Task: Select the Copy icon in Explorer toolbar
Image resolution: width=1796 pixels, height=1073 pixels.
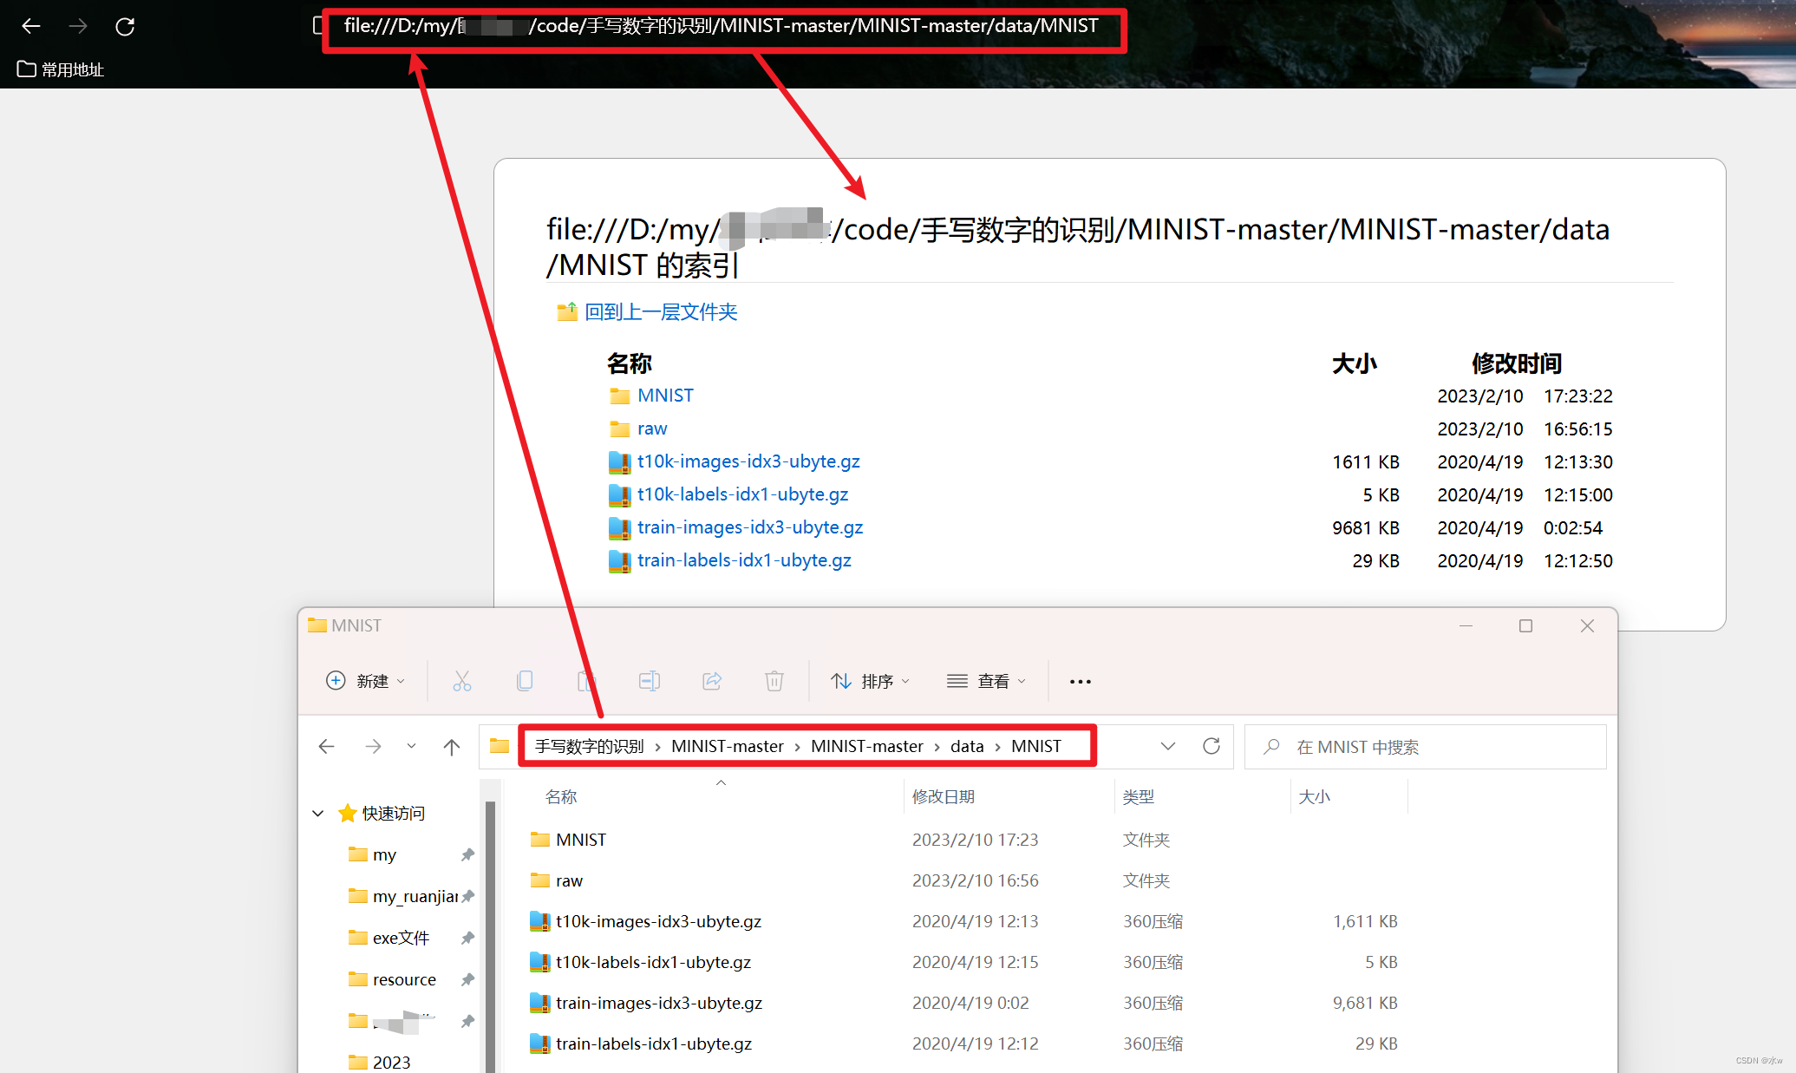Action: pyautogui.click(x=525, y=680)
